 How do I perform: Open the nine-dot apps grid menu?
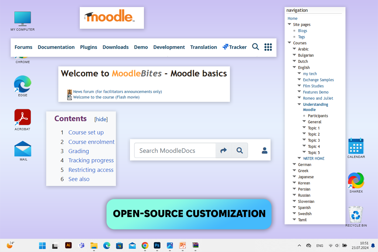268,47
